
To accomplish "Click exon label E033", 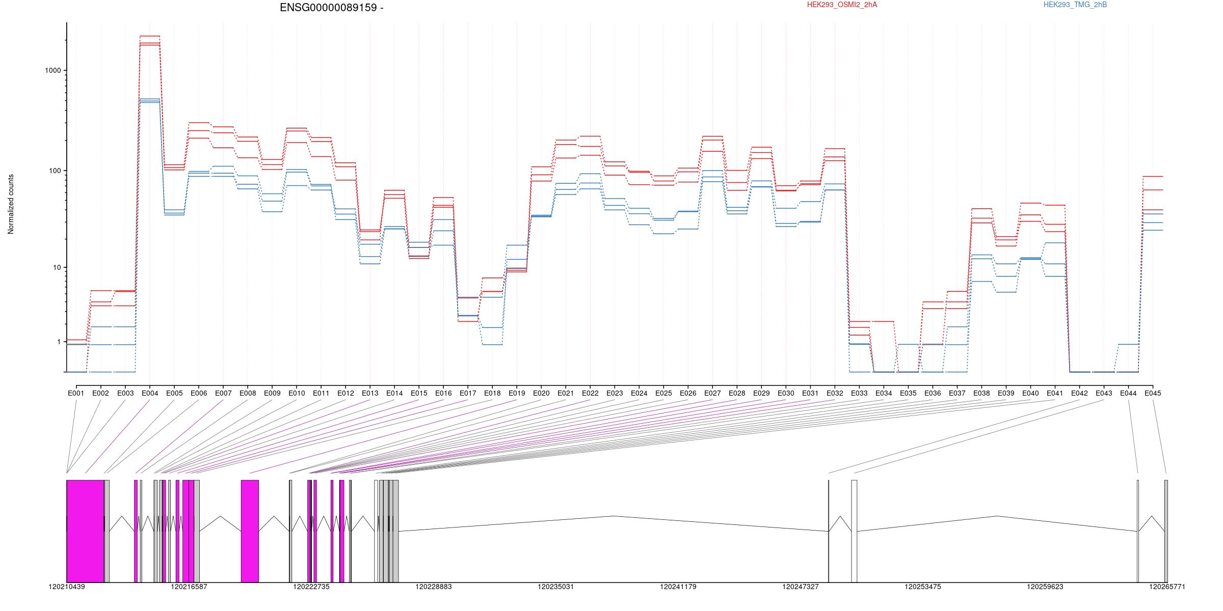I will tap(859, 393).
